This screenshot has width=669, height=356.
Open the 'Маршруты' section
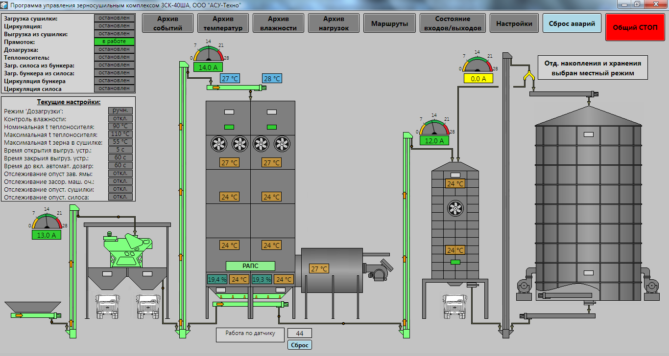pyautogui.click(x=389, y=23)
